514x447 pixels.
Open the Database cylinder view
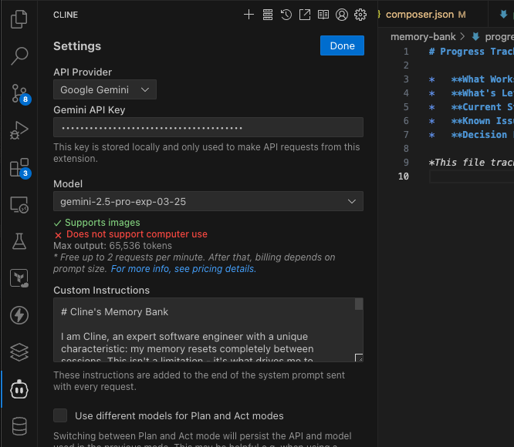point(19,426)
